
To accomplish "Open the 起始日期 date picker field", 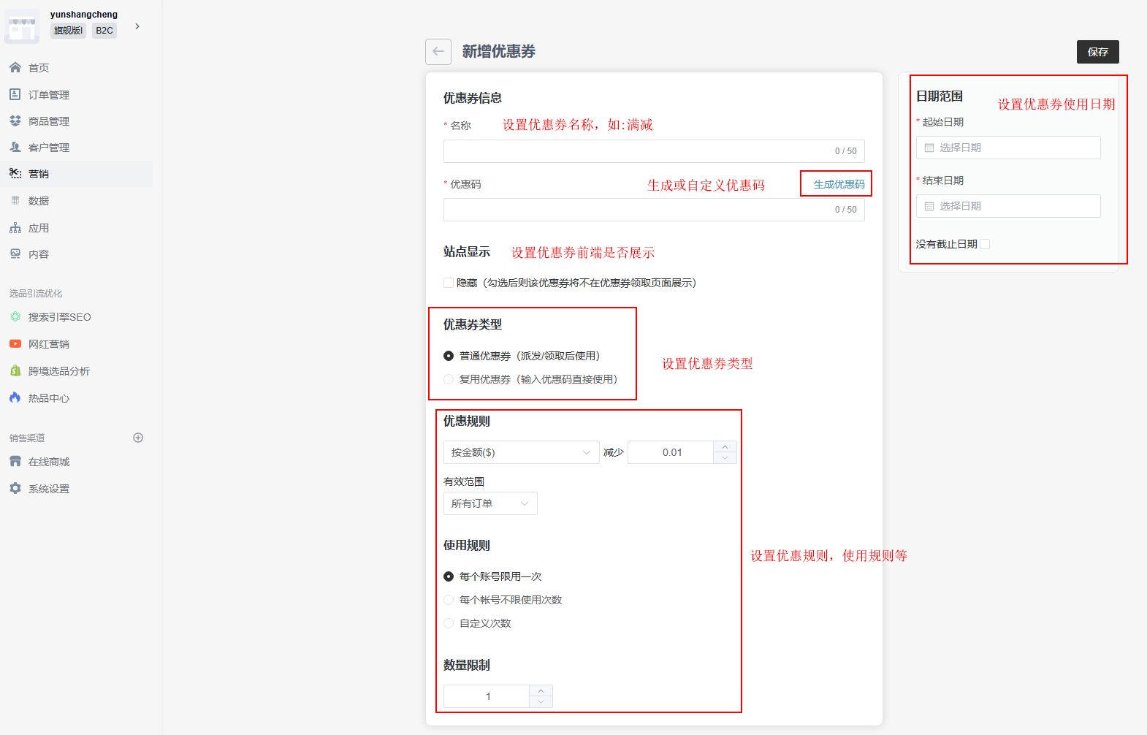I will tap(1008, 148).
